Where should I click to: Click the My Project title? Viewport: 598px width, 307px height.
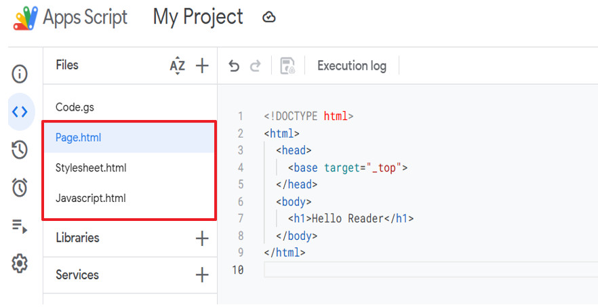(x=198, y=17)
